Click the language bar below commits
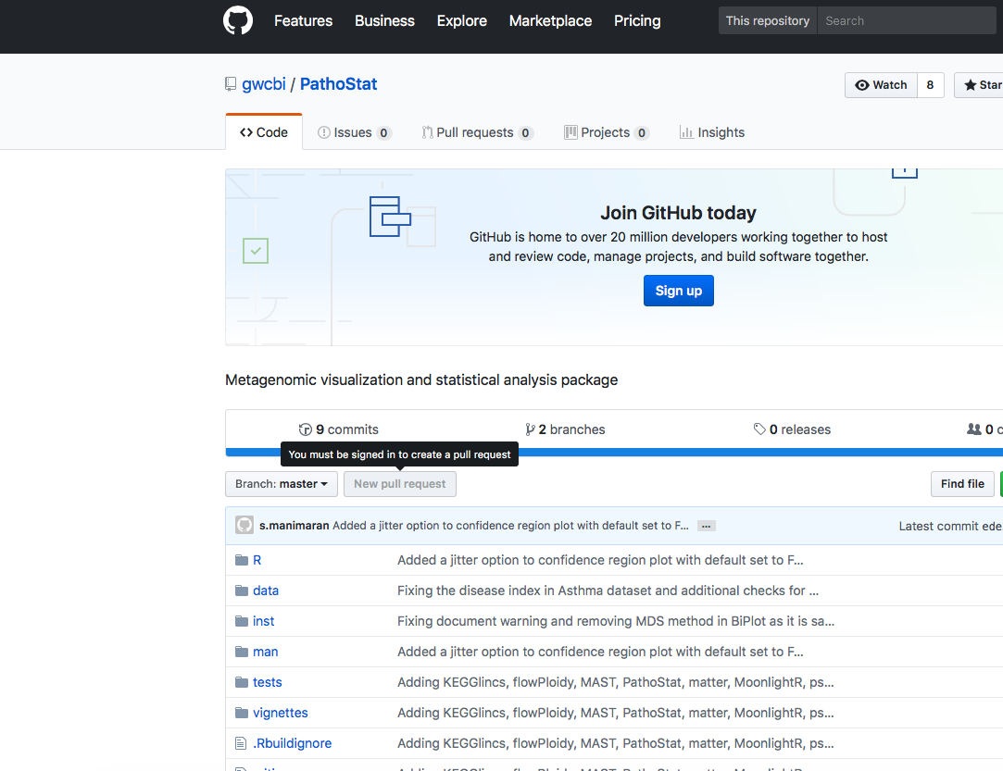 coord(614,453)
